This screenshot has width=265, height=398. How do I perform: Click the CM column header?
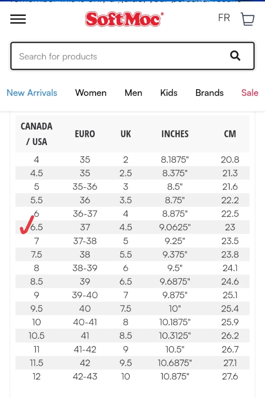pyautogui.click(x=230, y=134)
